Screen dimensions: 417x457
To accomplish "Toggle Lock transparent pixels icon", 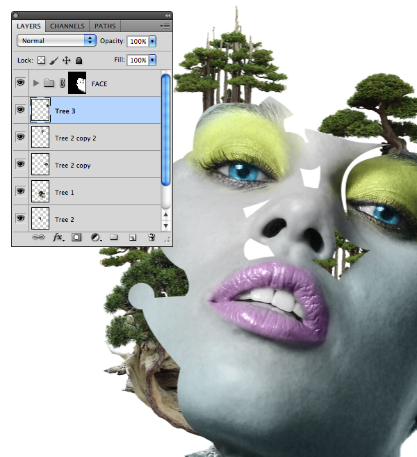I will [x=41, y=61].
